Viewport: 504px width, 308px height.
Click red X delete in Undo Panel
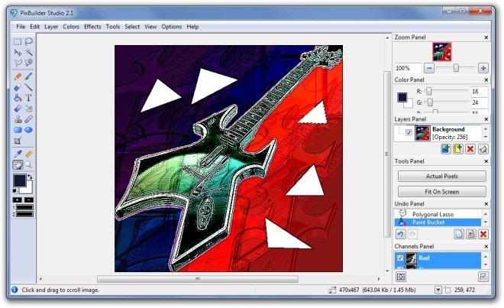(x=483, y=234)
